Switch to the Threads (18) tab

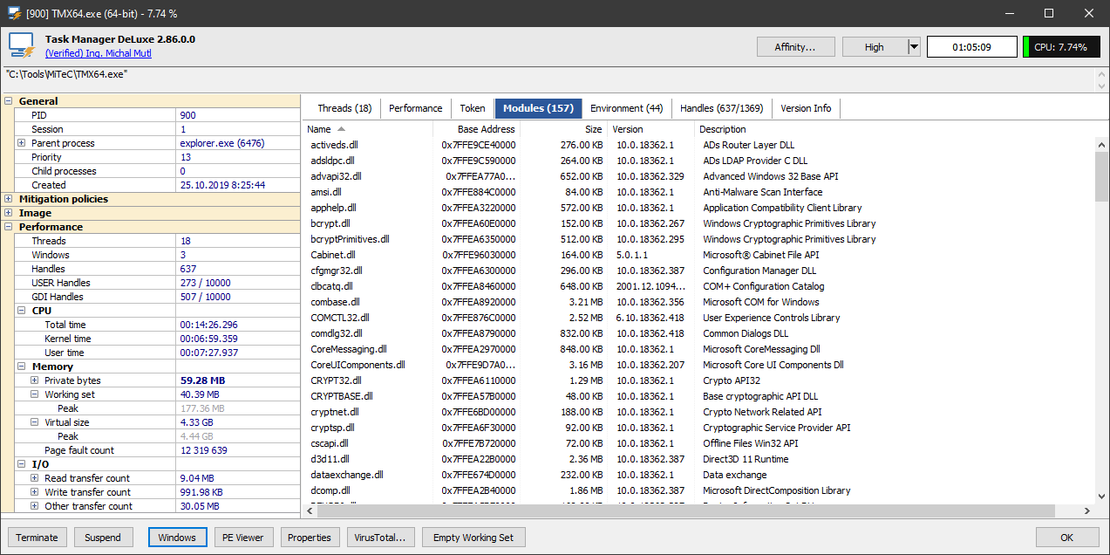344,108
